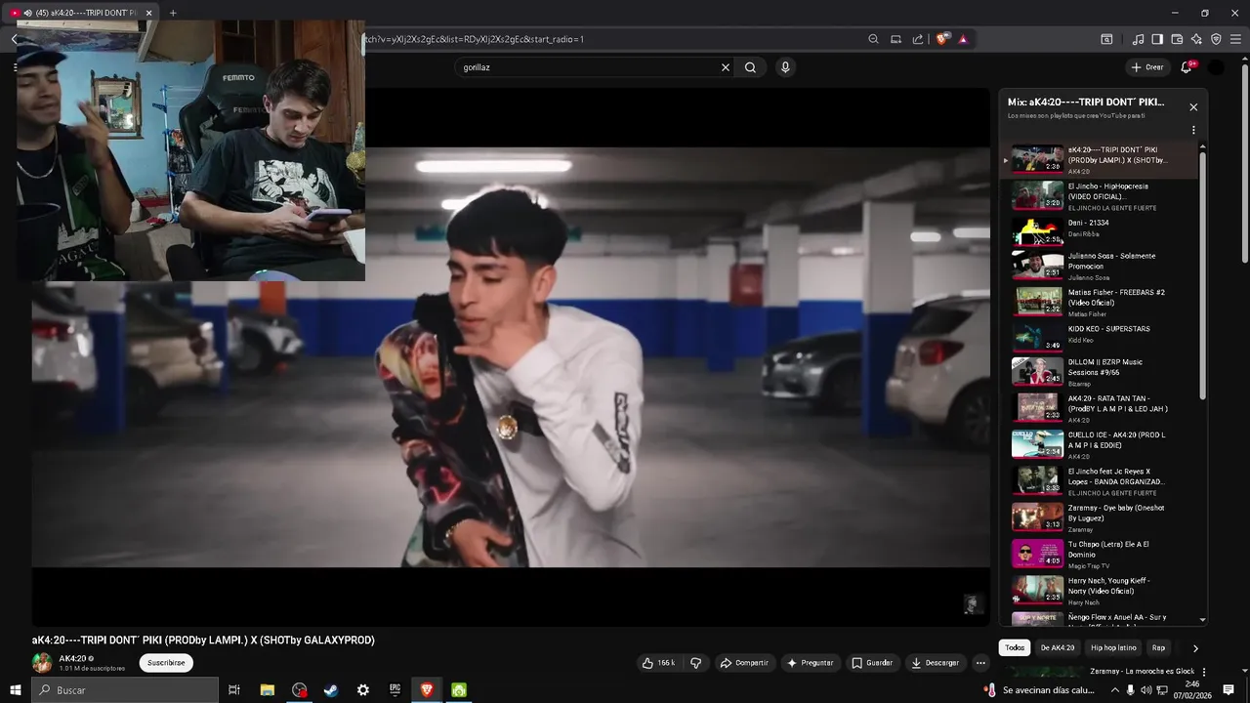Open File Explorer from the taskbar
Screen dimensions: 1250x703
point(267,690)
